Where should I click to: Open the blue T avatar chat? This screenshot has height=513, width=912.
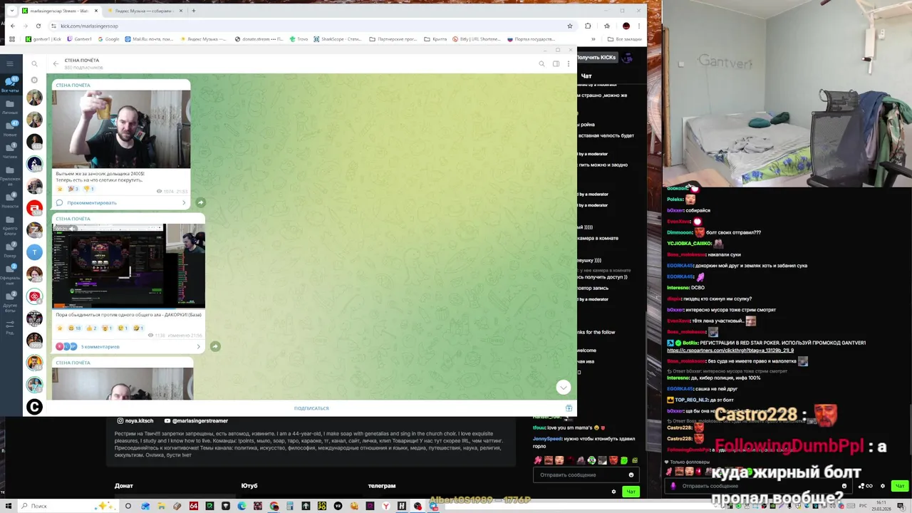point(34,252)
